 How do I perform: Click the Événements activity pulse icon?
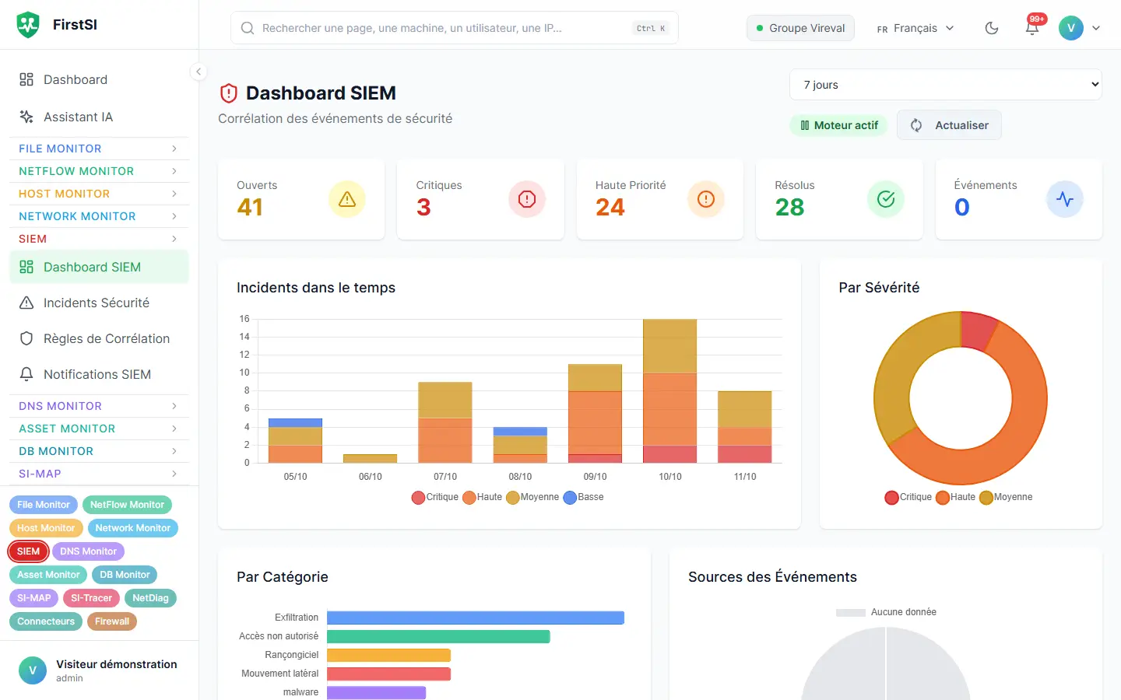(x=1065, y=199)
